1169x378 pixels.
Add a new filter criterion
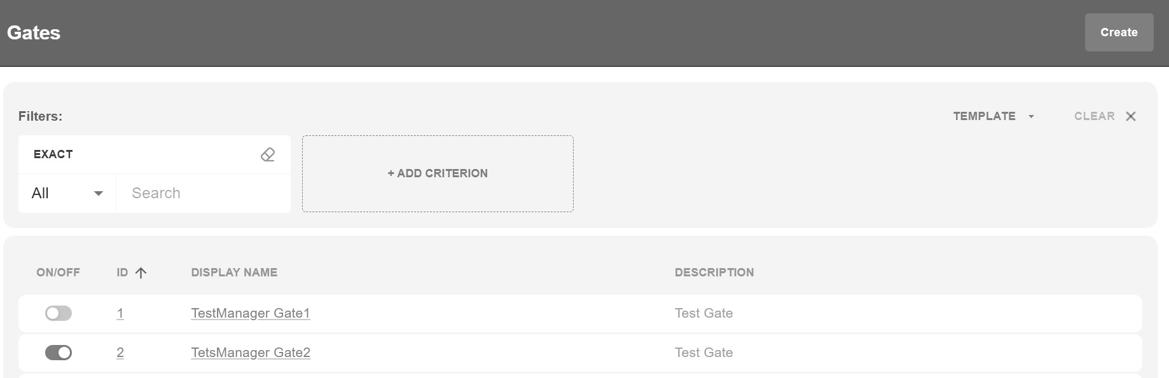click(x=438, y=173)
